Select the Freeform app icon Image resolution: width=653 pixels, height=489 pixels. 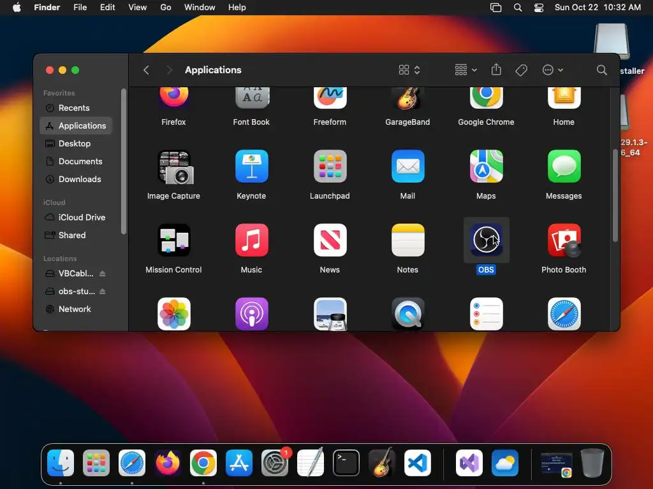point(330,98)
